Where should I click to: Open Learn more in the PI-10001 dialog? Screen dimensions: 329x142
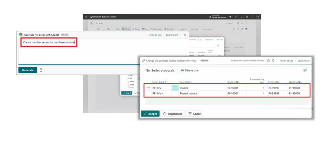click(303, 61)
